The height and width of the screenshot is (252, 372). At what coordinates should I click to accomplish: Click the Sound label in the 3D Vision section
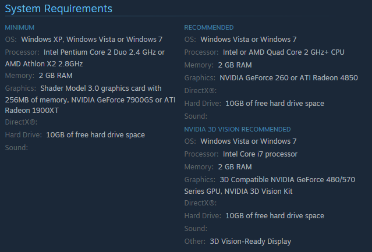tap(196, 229)
